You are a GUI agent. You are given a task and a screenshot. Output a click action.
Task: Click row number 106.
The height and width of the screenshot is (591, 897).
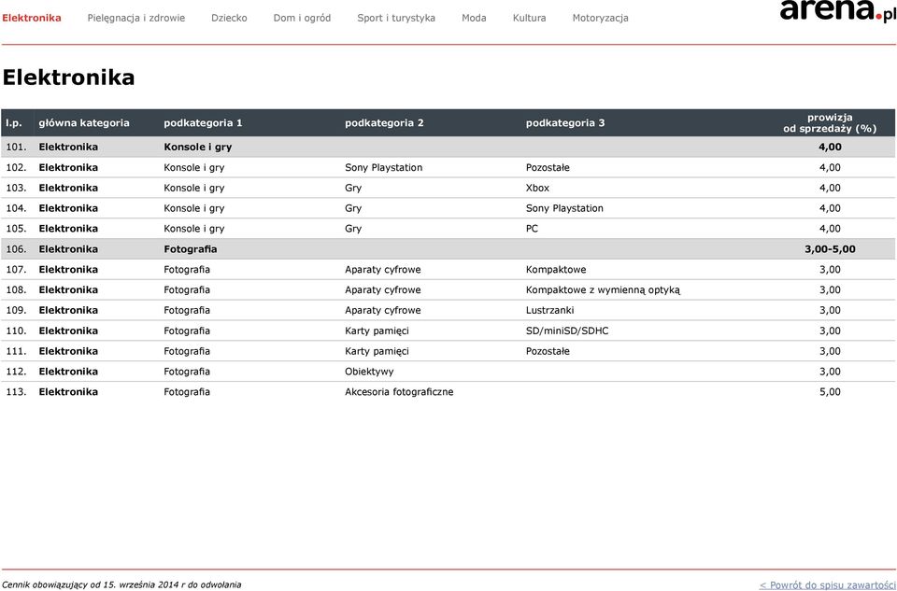coord(16,249)
